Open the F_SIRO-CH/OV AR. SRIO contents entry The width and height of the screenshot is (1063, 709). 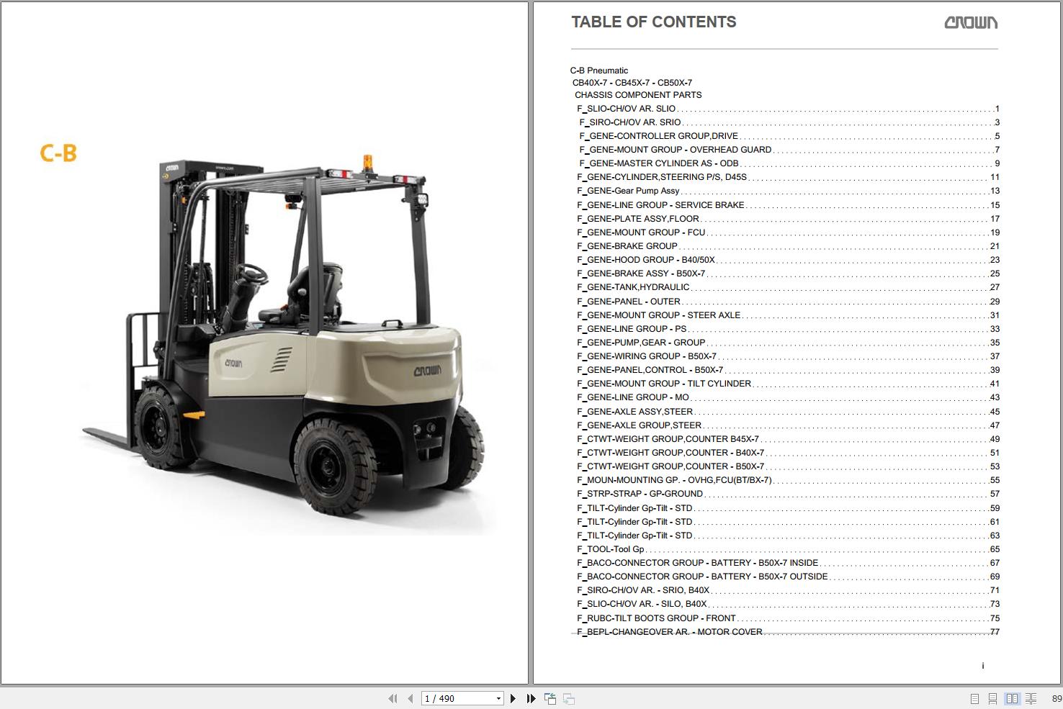coord(789,122)
